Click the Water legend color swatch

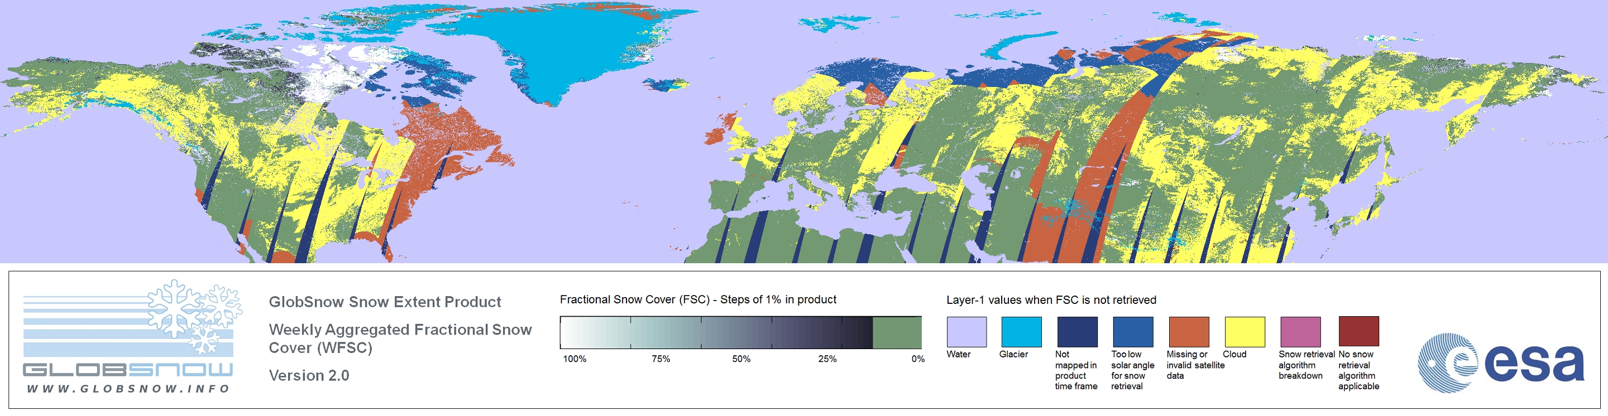[966, 332]
